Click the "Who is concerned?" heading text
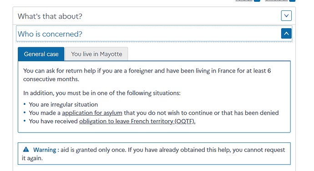314x171 pixels. tap(50, 34)
